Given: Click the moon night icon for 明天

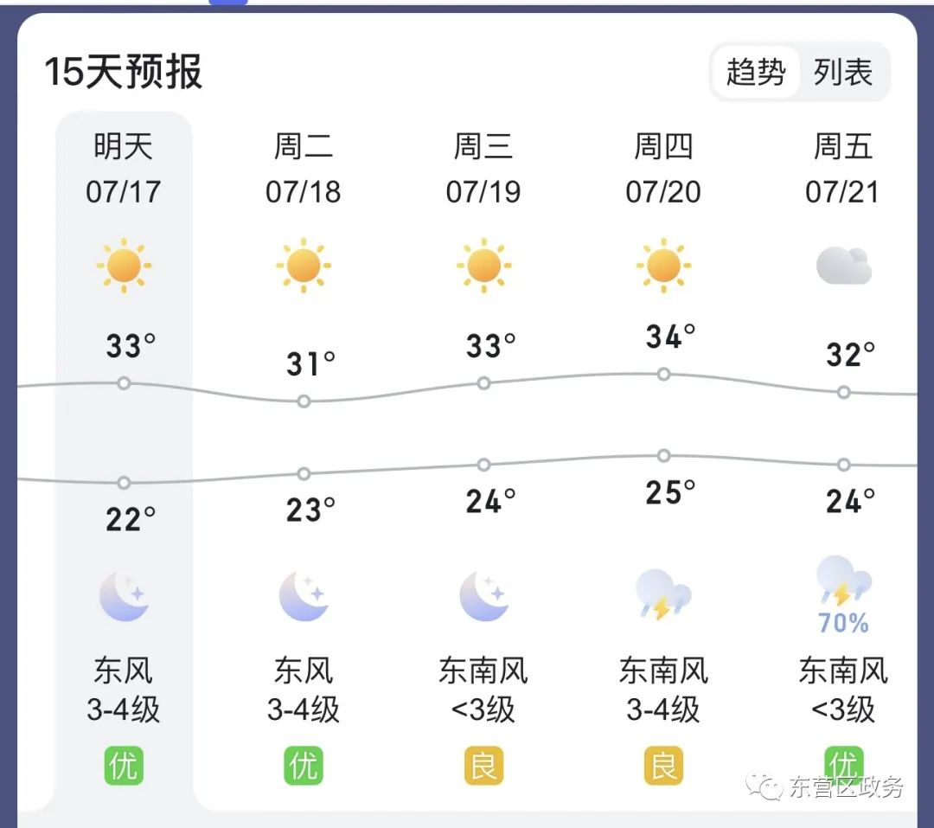Looking at the screenshot, I should click(x=124, y=597).
